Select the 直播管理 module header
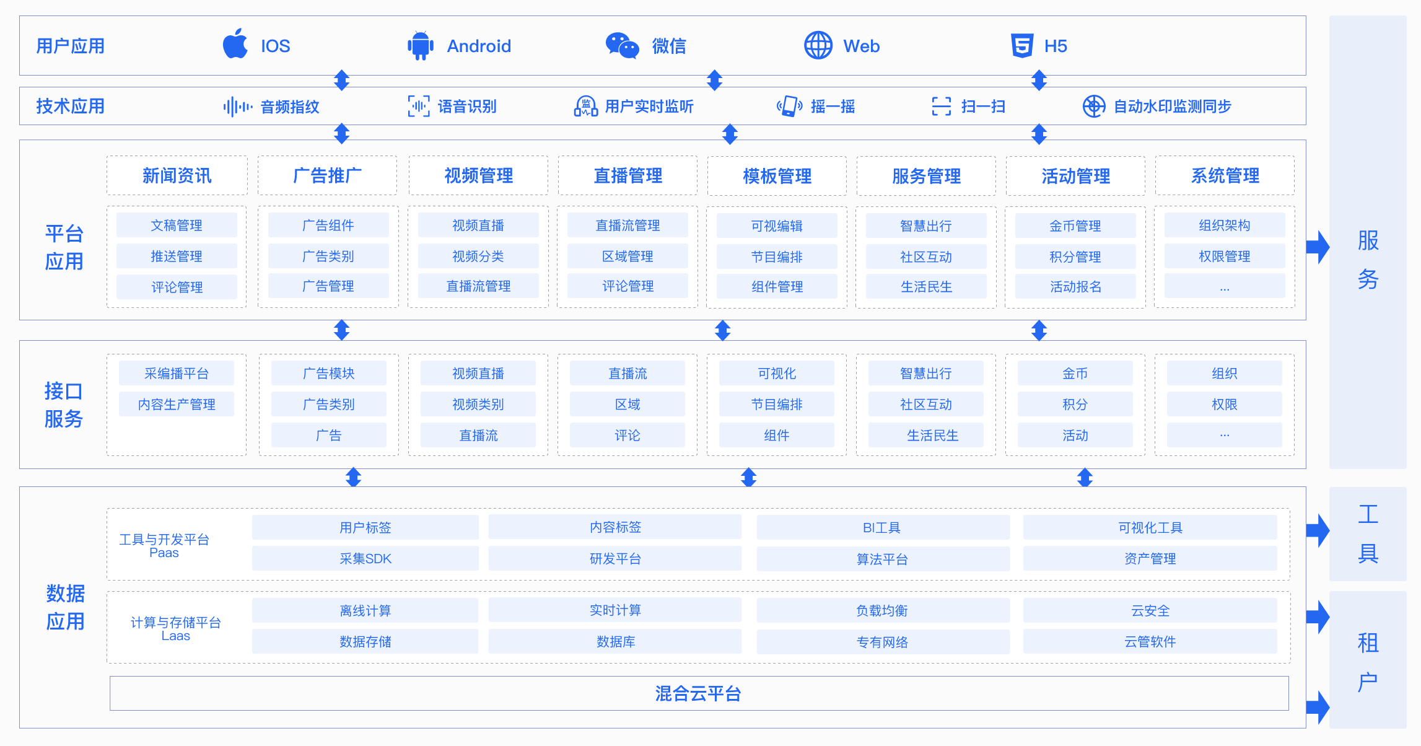Screen dimensions: 1421x746 (x=627, y=176)
